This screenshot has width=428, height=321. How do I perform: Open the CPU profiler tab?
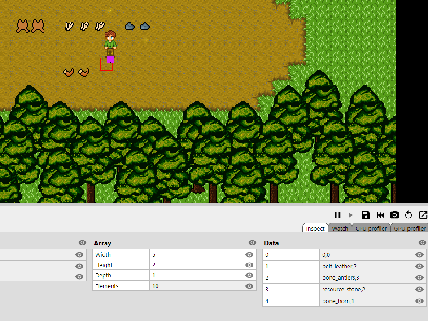point(371,228)
